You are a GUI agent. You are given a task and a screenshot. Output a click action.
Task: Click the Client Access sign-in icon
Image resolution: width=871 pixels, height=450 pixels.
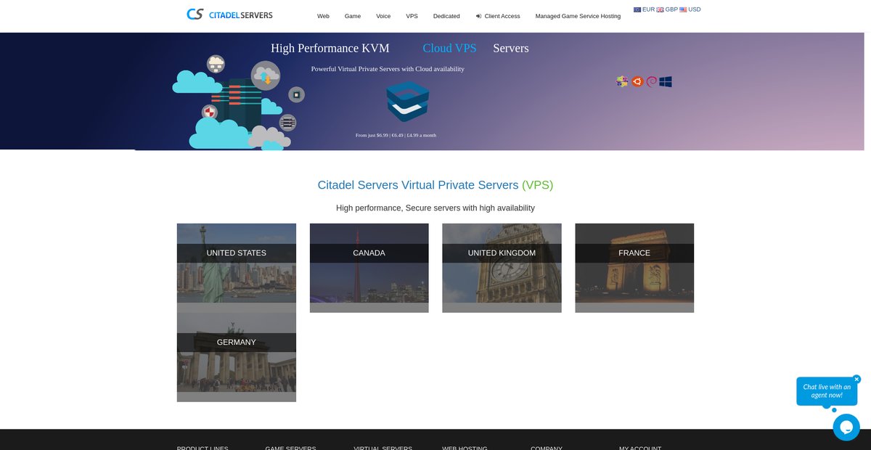[x=478, y=16]
